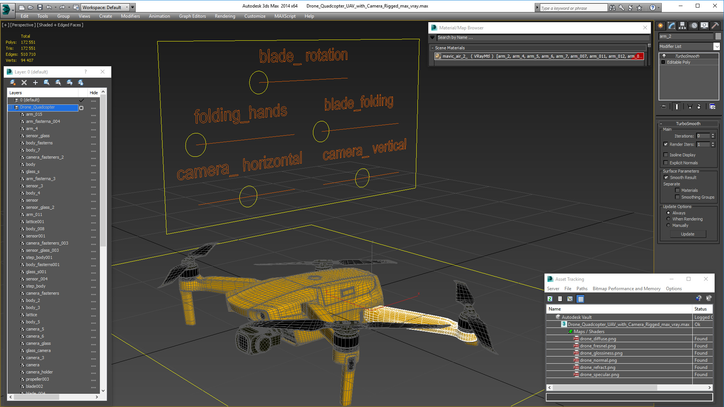Refresh the Asset Tracking list

pos(550,299)
